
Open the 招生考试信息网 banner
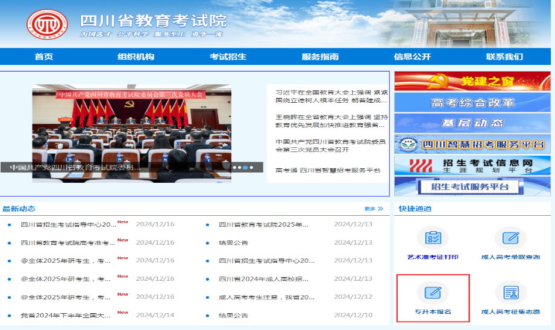point(472,165)
